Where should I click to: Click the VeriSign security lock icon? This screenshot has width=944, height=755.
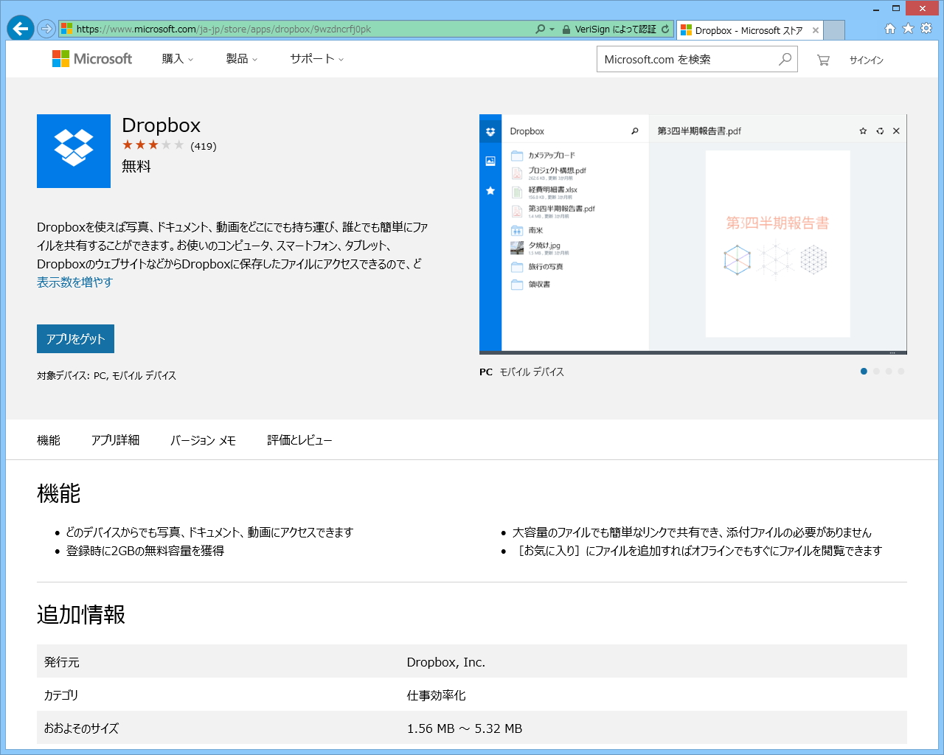(x=566, y=29)
